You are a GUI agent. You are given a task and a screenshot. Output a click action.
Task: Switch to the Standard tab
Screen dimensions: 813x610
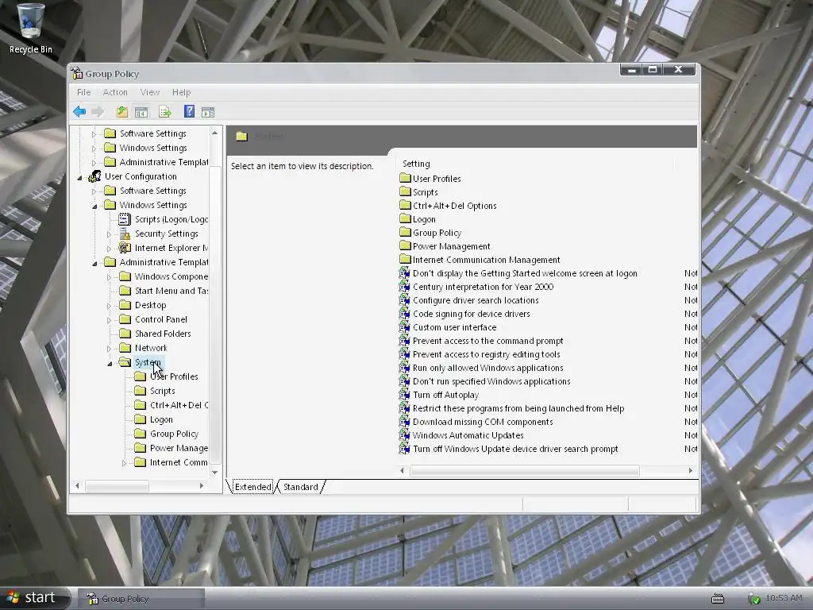click(x=301, y=487)
